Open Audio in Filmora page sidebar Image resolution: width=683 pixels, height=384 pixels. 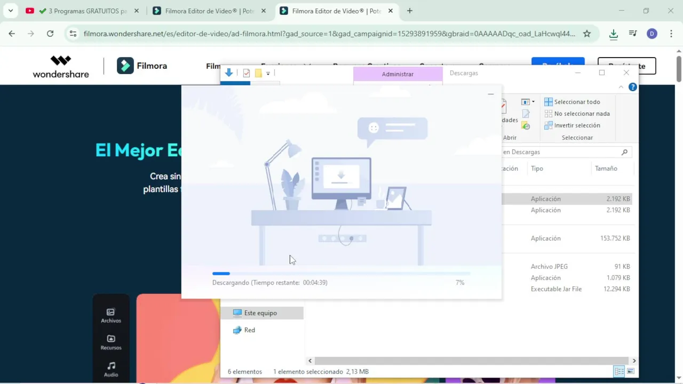click(111, 369)
